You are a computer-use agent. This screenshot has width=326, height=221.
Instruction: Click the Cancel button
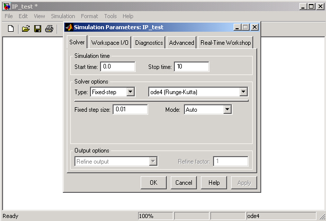183,183
